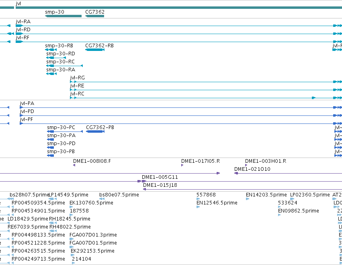Select protein smp-30-PD

coord(61,144)
